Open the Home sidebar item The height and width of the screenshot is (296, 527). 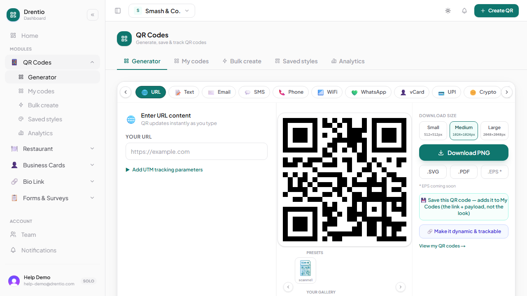[x=52, y=36]
